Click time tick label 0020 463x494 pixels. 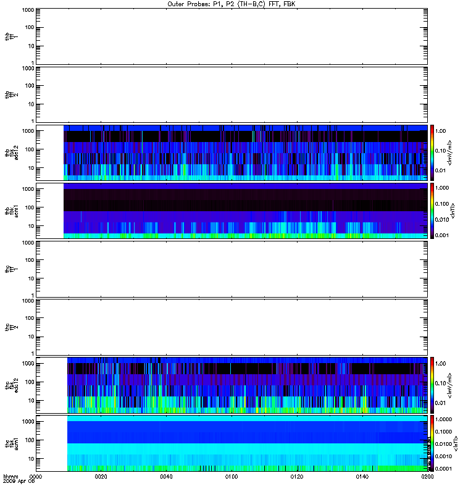click(101, 477)
